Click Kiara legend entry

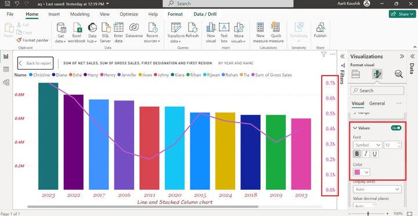pyautogui.click(x=178, y=75)
